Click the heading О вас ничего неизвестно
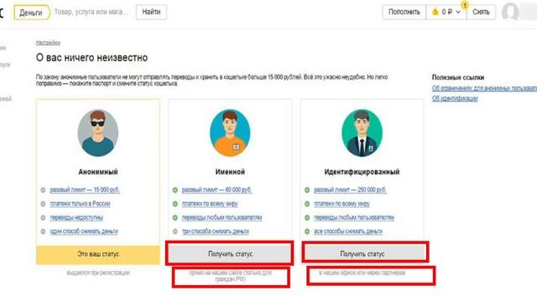Screen dimensions: 537x302 pos(91,58)
